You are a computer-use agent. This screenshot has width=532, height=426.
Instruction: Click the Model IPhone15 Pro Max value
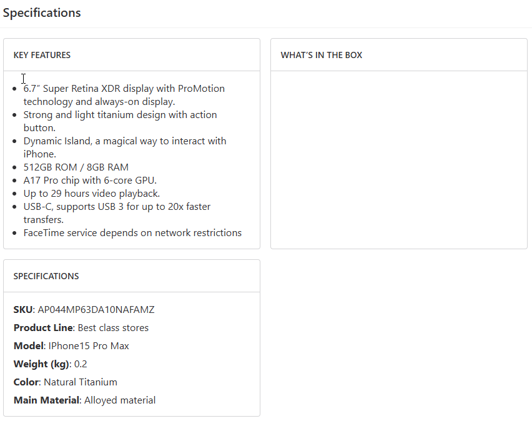click(x=89, y=346)
